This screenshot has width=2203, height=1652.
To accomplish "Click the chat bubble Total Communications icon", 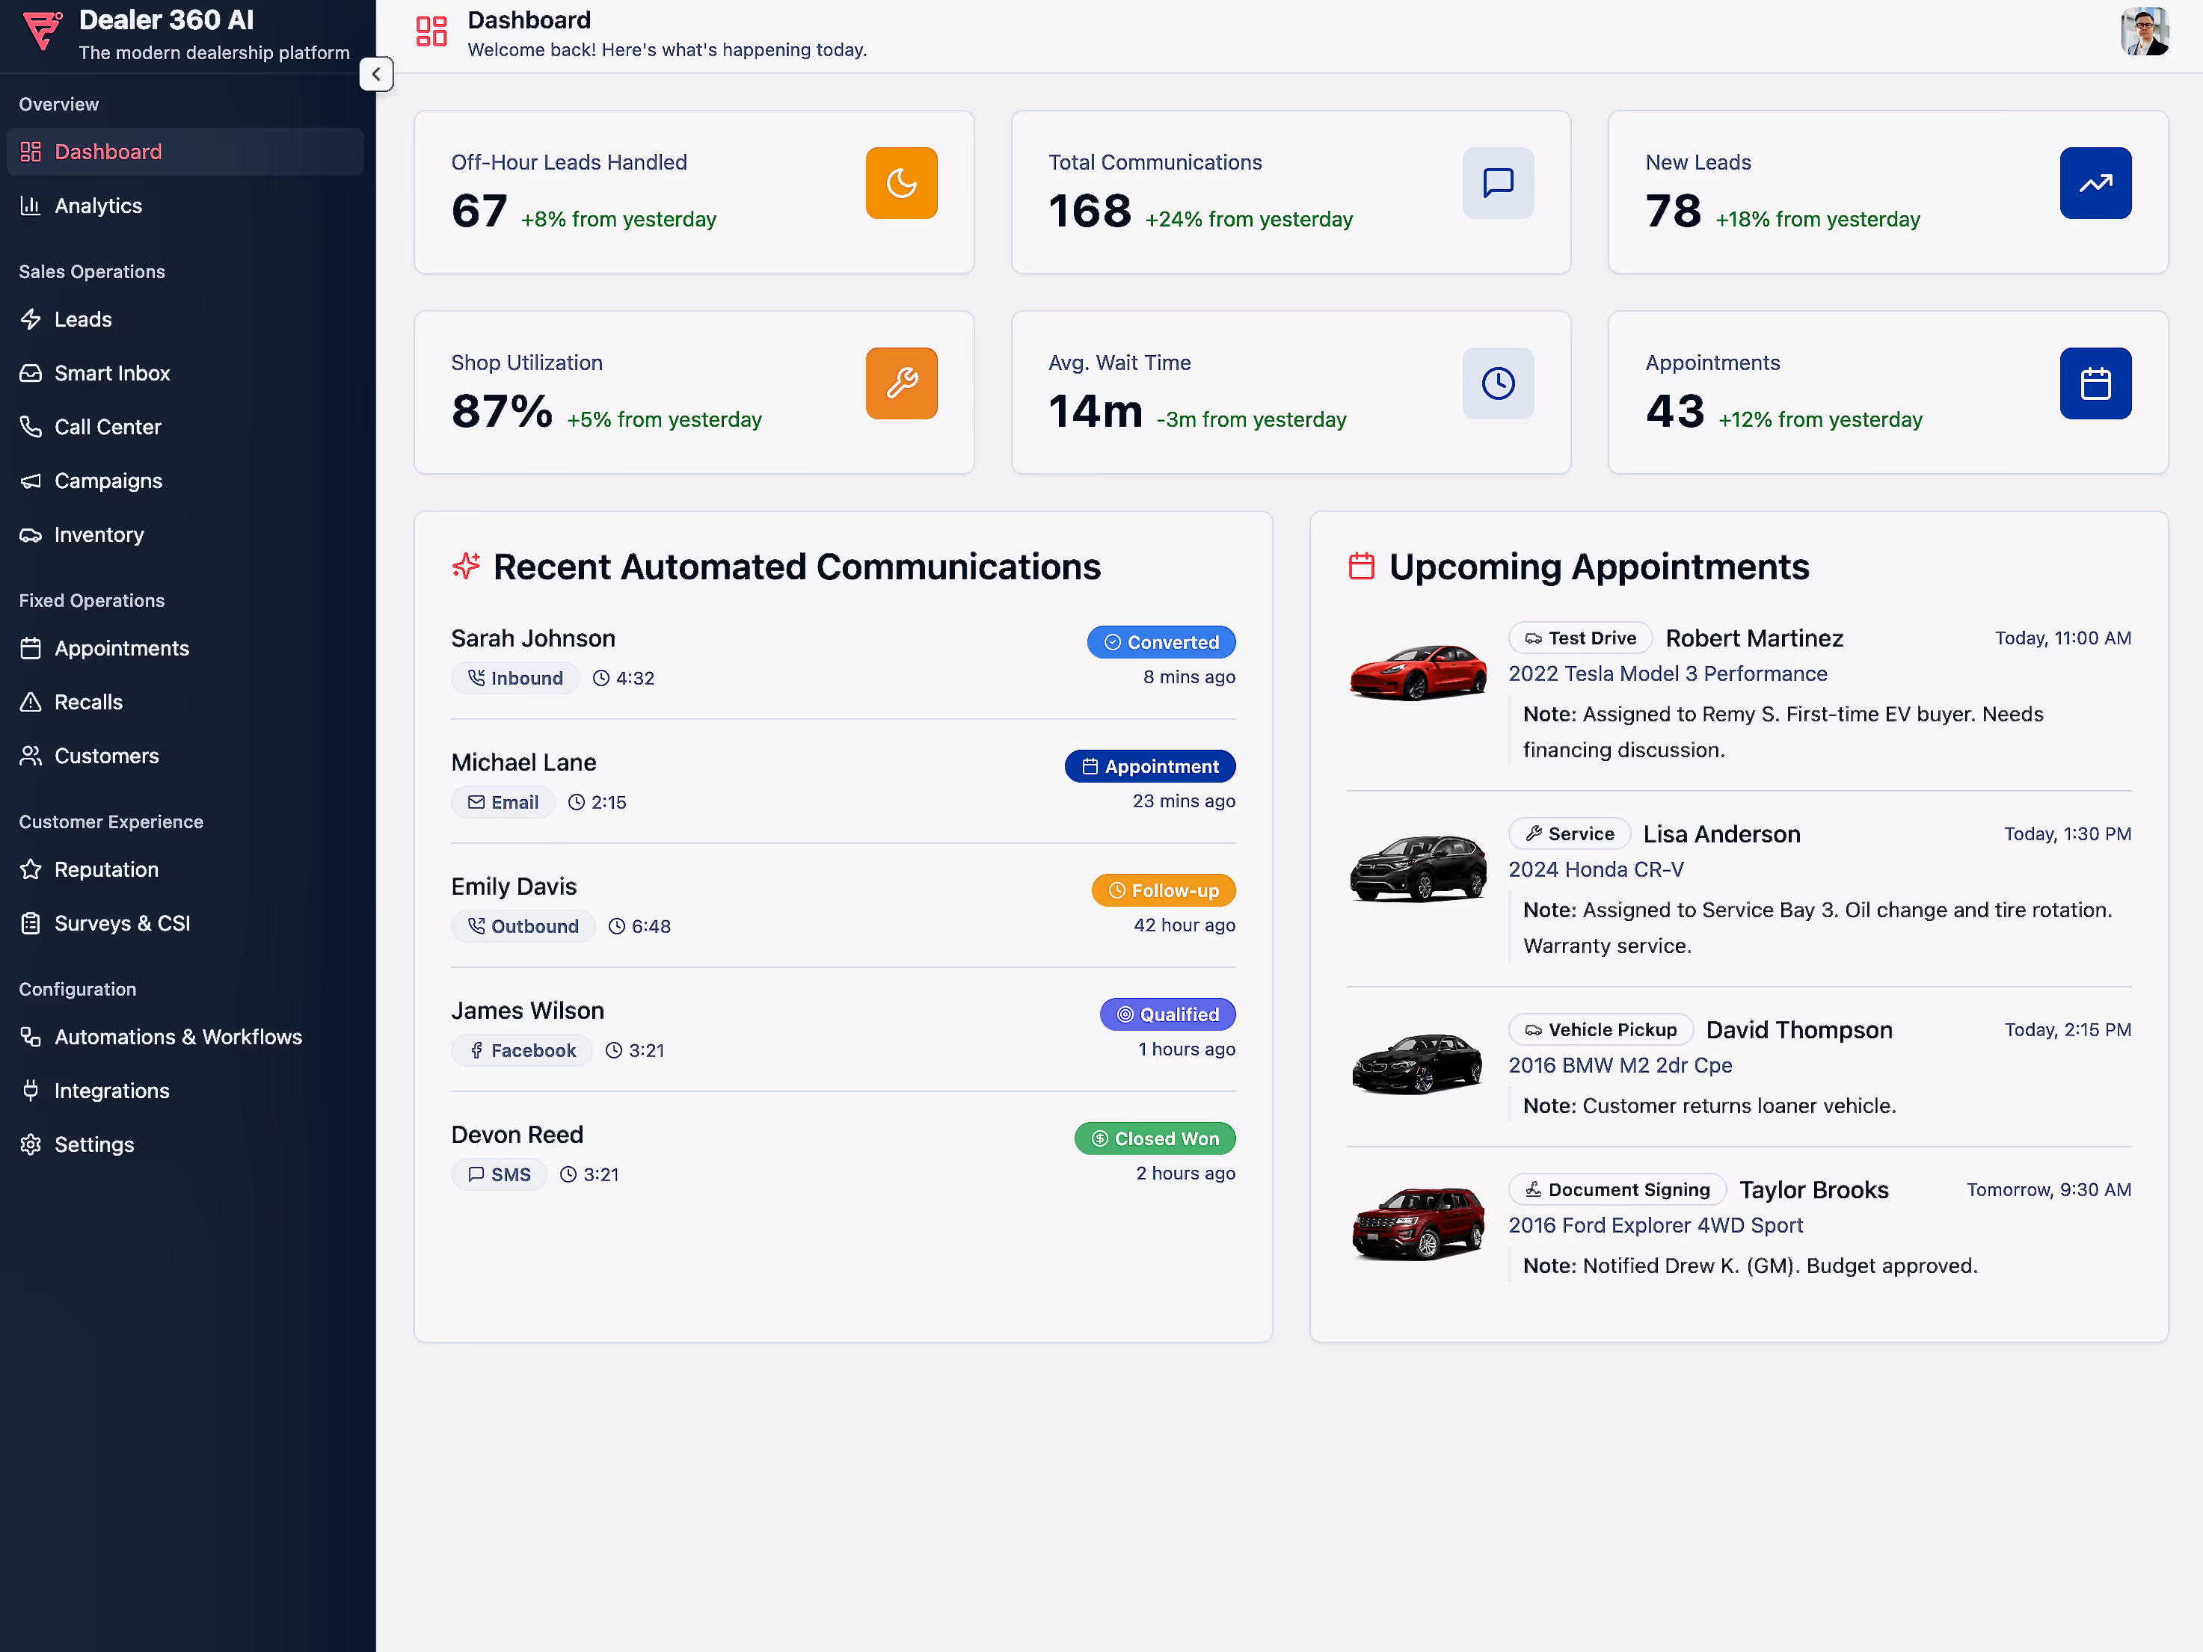I will [x=1497, y=183].
